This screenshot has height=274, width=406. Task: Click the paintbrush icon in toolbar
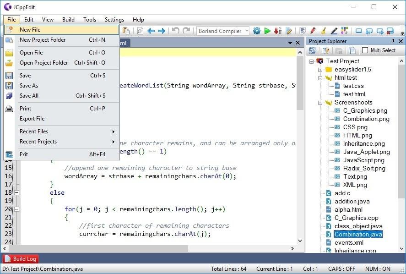(324, 31)
